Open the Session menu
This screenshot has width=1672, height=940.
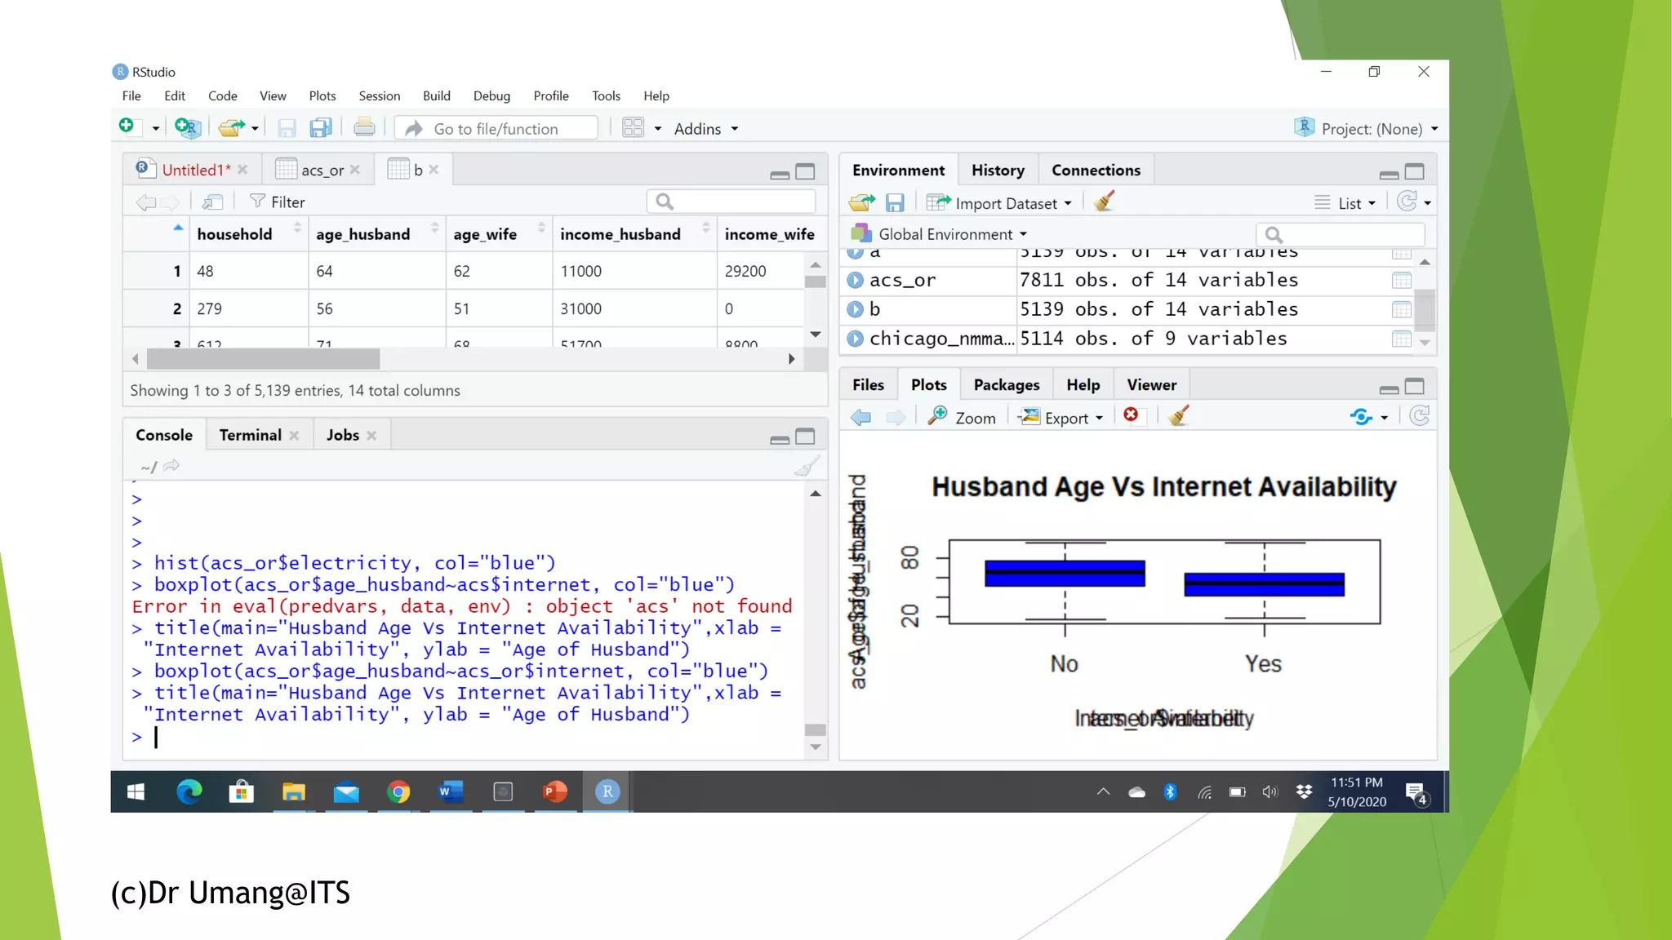[x=380, y=95]
